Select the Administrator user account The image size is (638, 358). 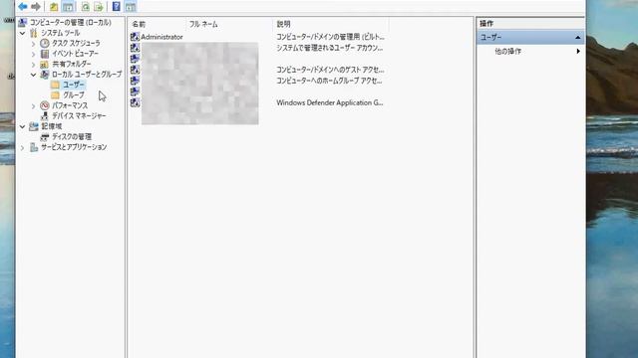pyautogui.click(x=161, y=37)
